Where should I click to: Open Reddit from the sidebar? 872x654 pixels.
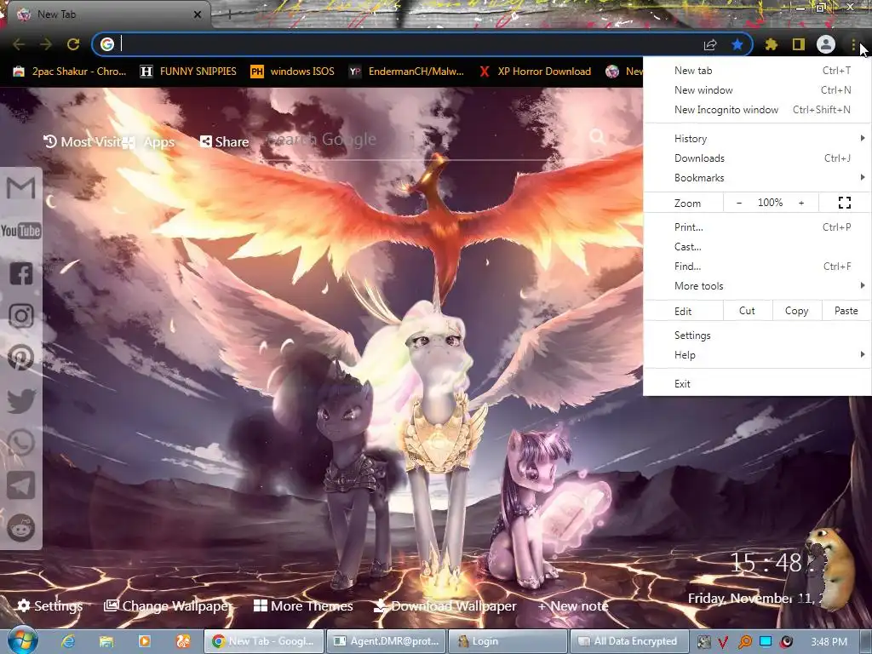tap(21, 528)
